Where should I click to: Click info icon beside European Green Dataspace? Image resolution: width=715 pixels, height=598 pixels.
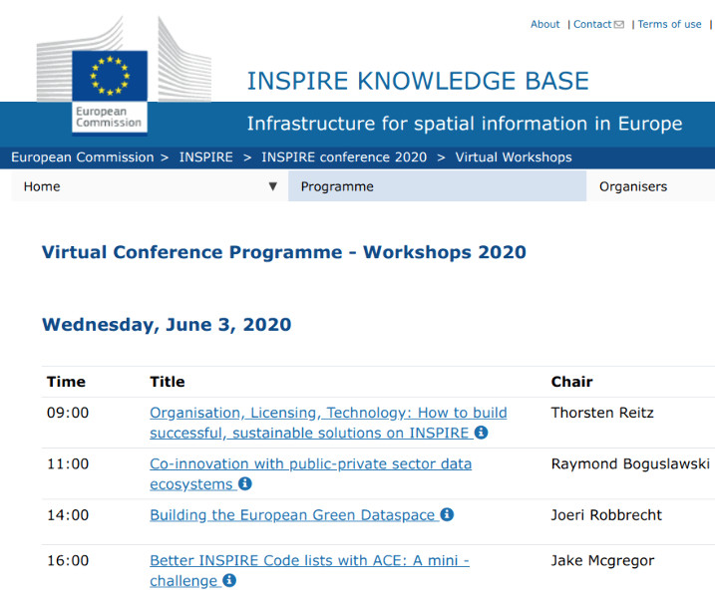point(447,515)
